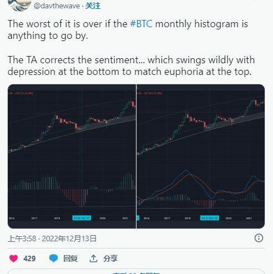The image size is (273, 274).
Task: Open the wave profile avatar
Action: point(19,4)
